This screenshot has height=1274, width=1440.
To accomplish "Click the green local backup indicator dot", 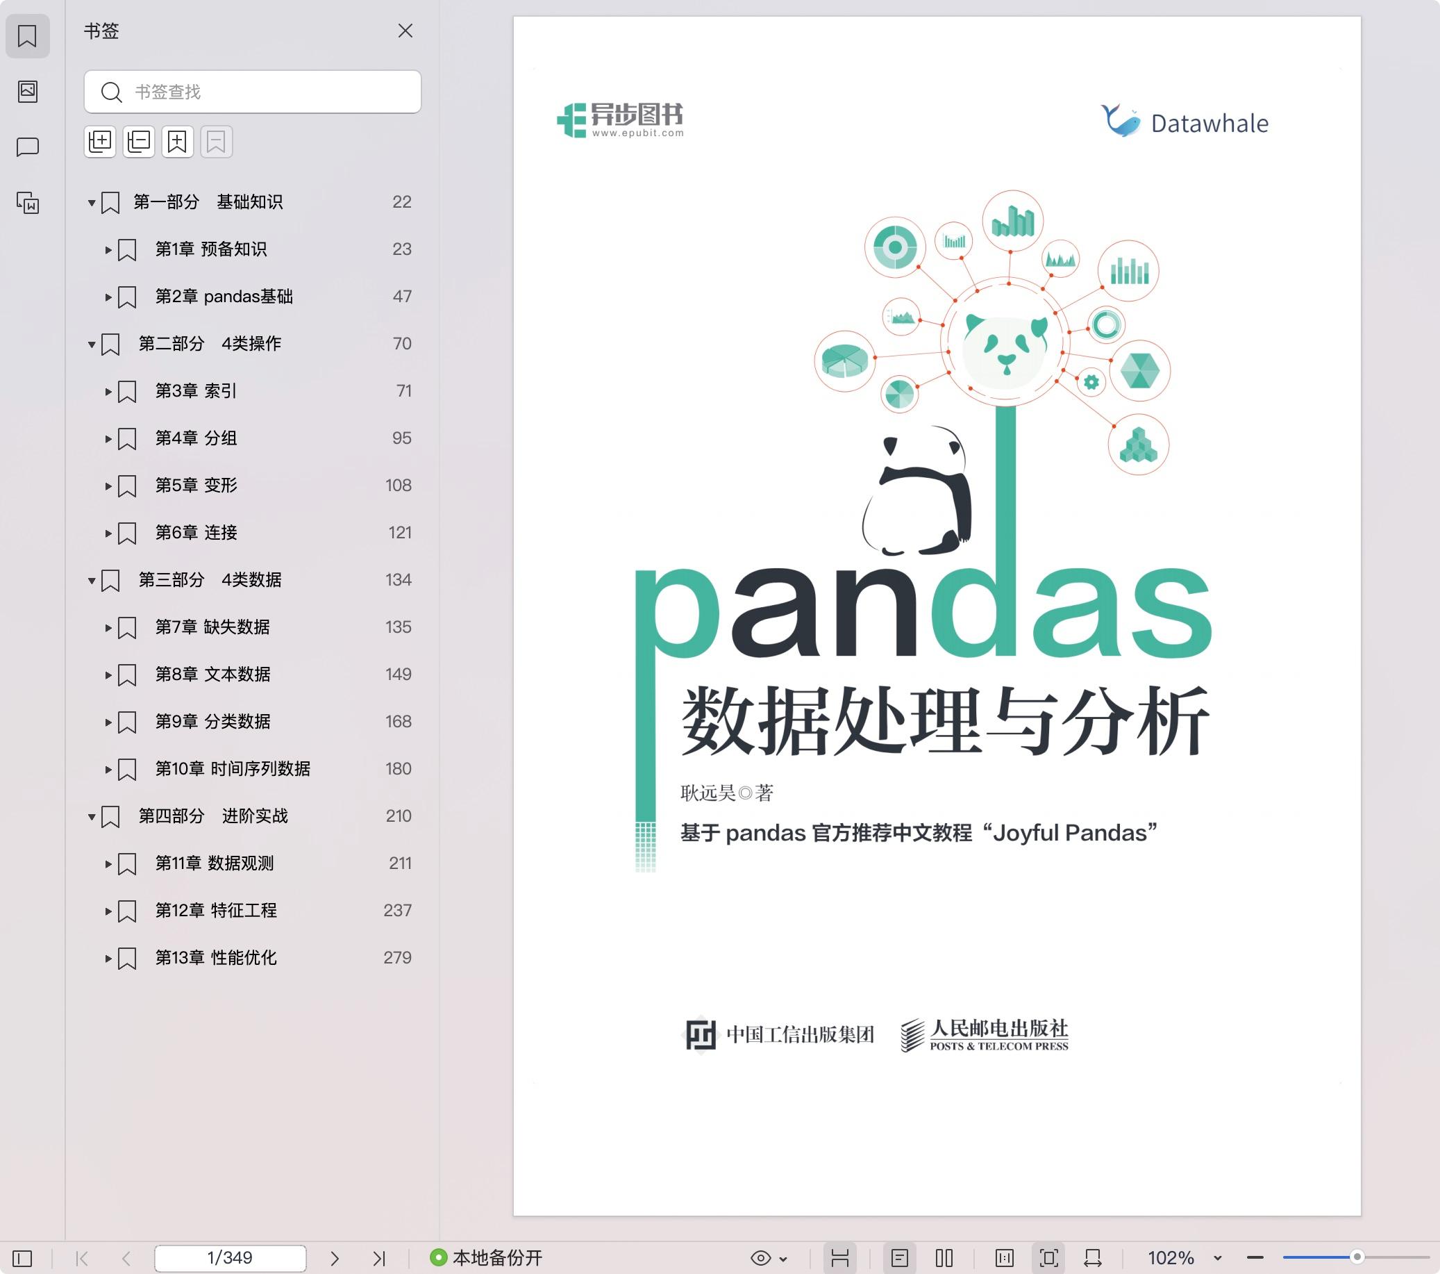I will click(x=438, y=1258).
